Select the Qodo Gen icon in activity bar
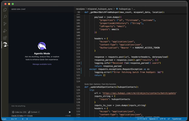The height and width of the screenshot is (121, 189). (x=5, y=45)
